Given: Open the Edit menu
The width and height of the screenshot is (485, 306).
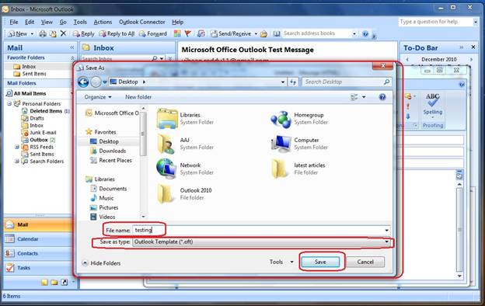Looking at the screenshot, I should point(30,22).
